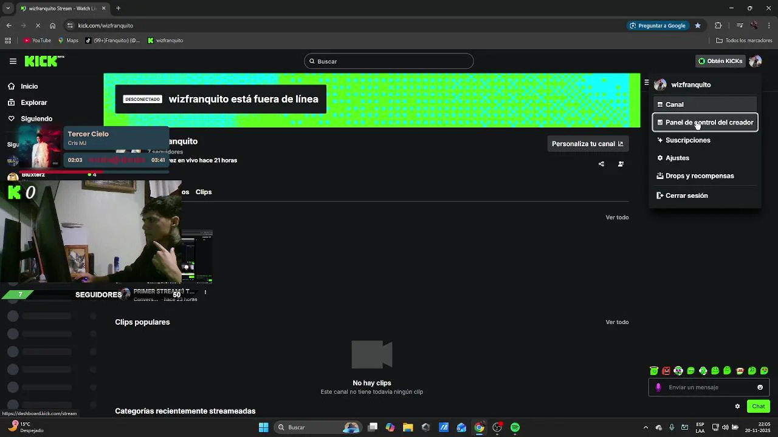Screen dimensions: 778x437
Task: Click the Windows Start button
Action: (x=263, y=427)
